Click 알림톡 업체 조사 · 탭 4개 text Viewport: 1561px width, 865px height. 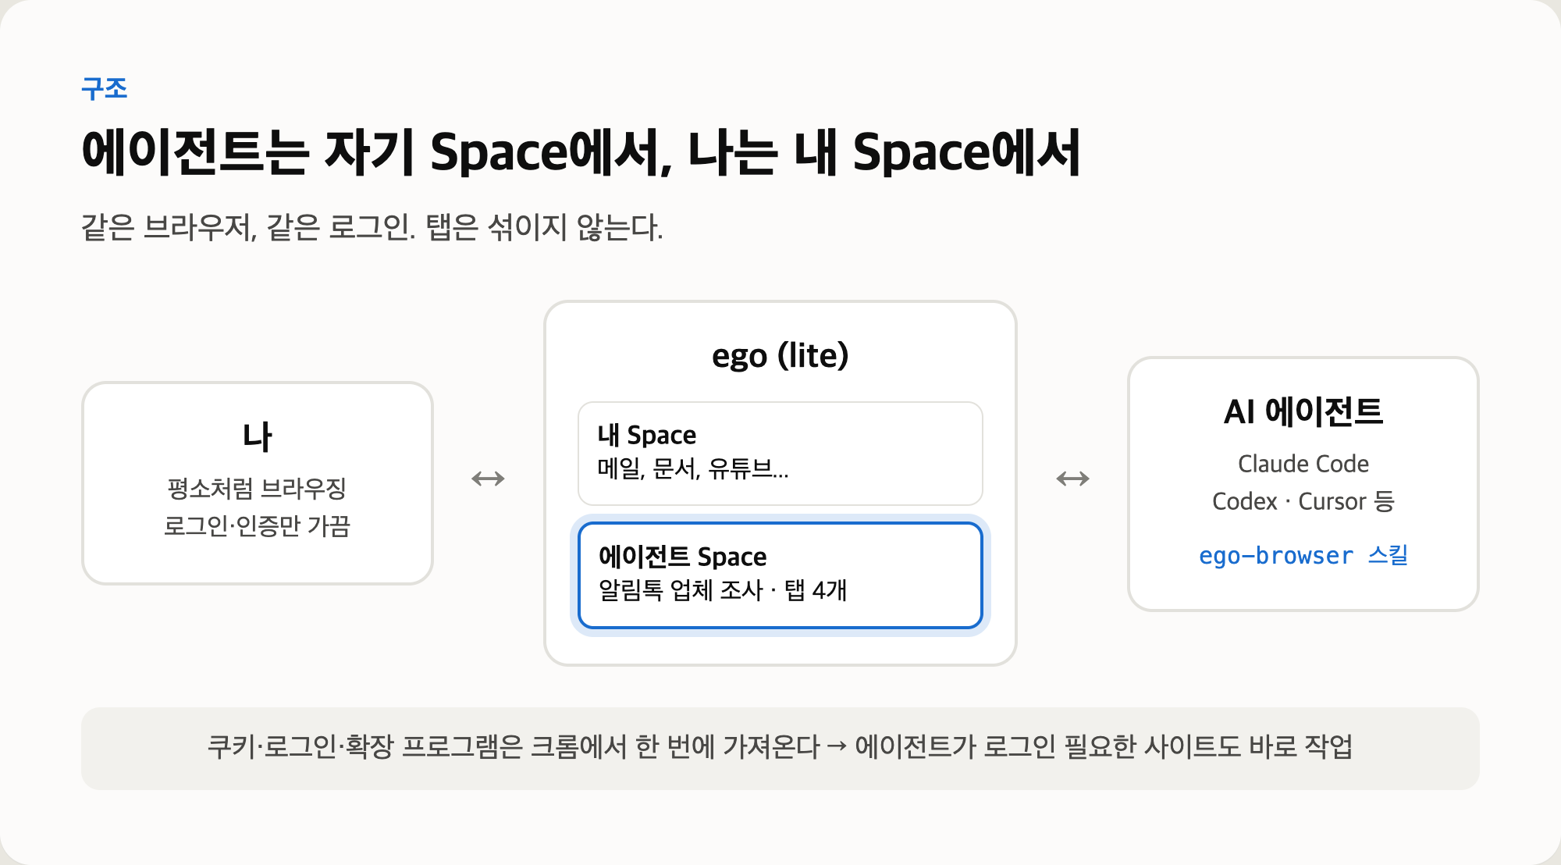pos(722,590)
